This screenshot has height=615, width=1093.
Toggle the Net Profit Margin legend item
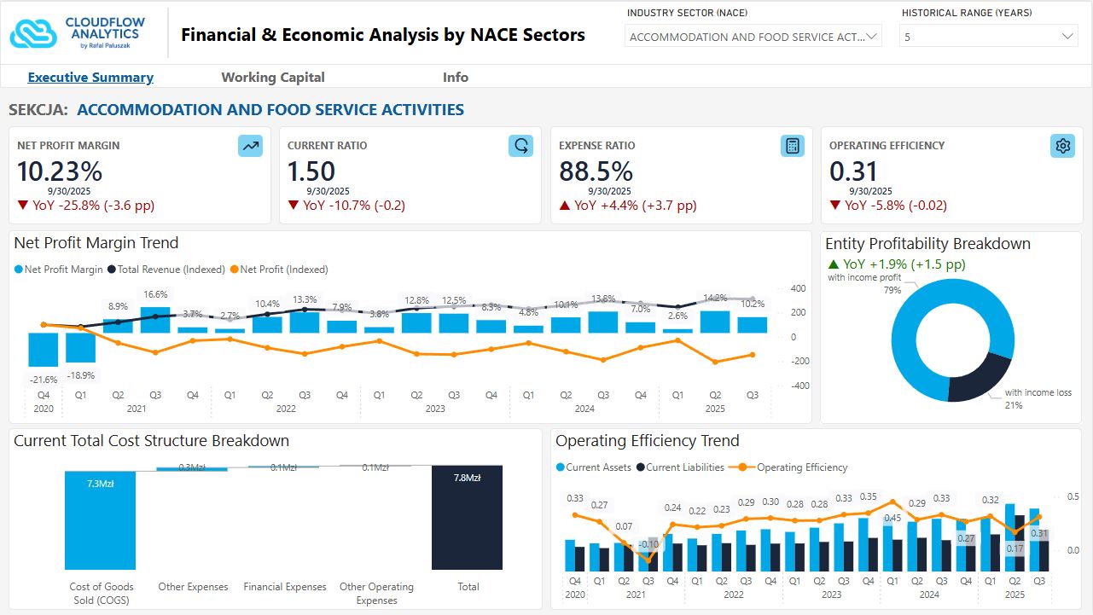58,270
